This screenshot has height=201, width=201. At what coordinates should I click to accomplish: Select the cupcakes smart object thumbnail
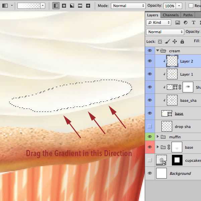click(161, 160)
